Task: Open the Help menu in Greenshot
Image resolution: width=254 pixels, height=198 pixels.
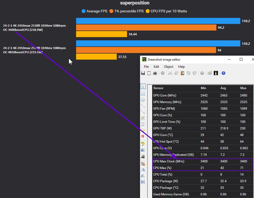Action: [x=181, y=67]
